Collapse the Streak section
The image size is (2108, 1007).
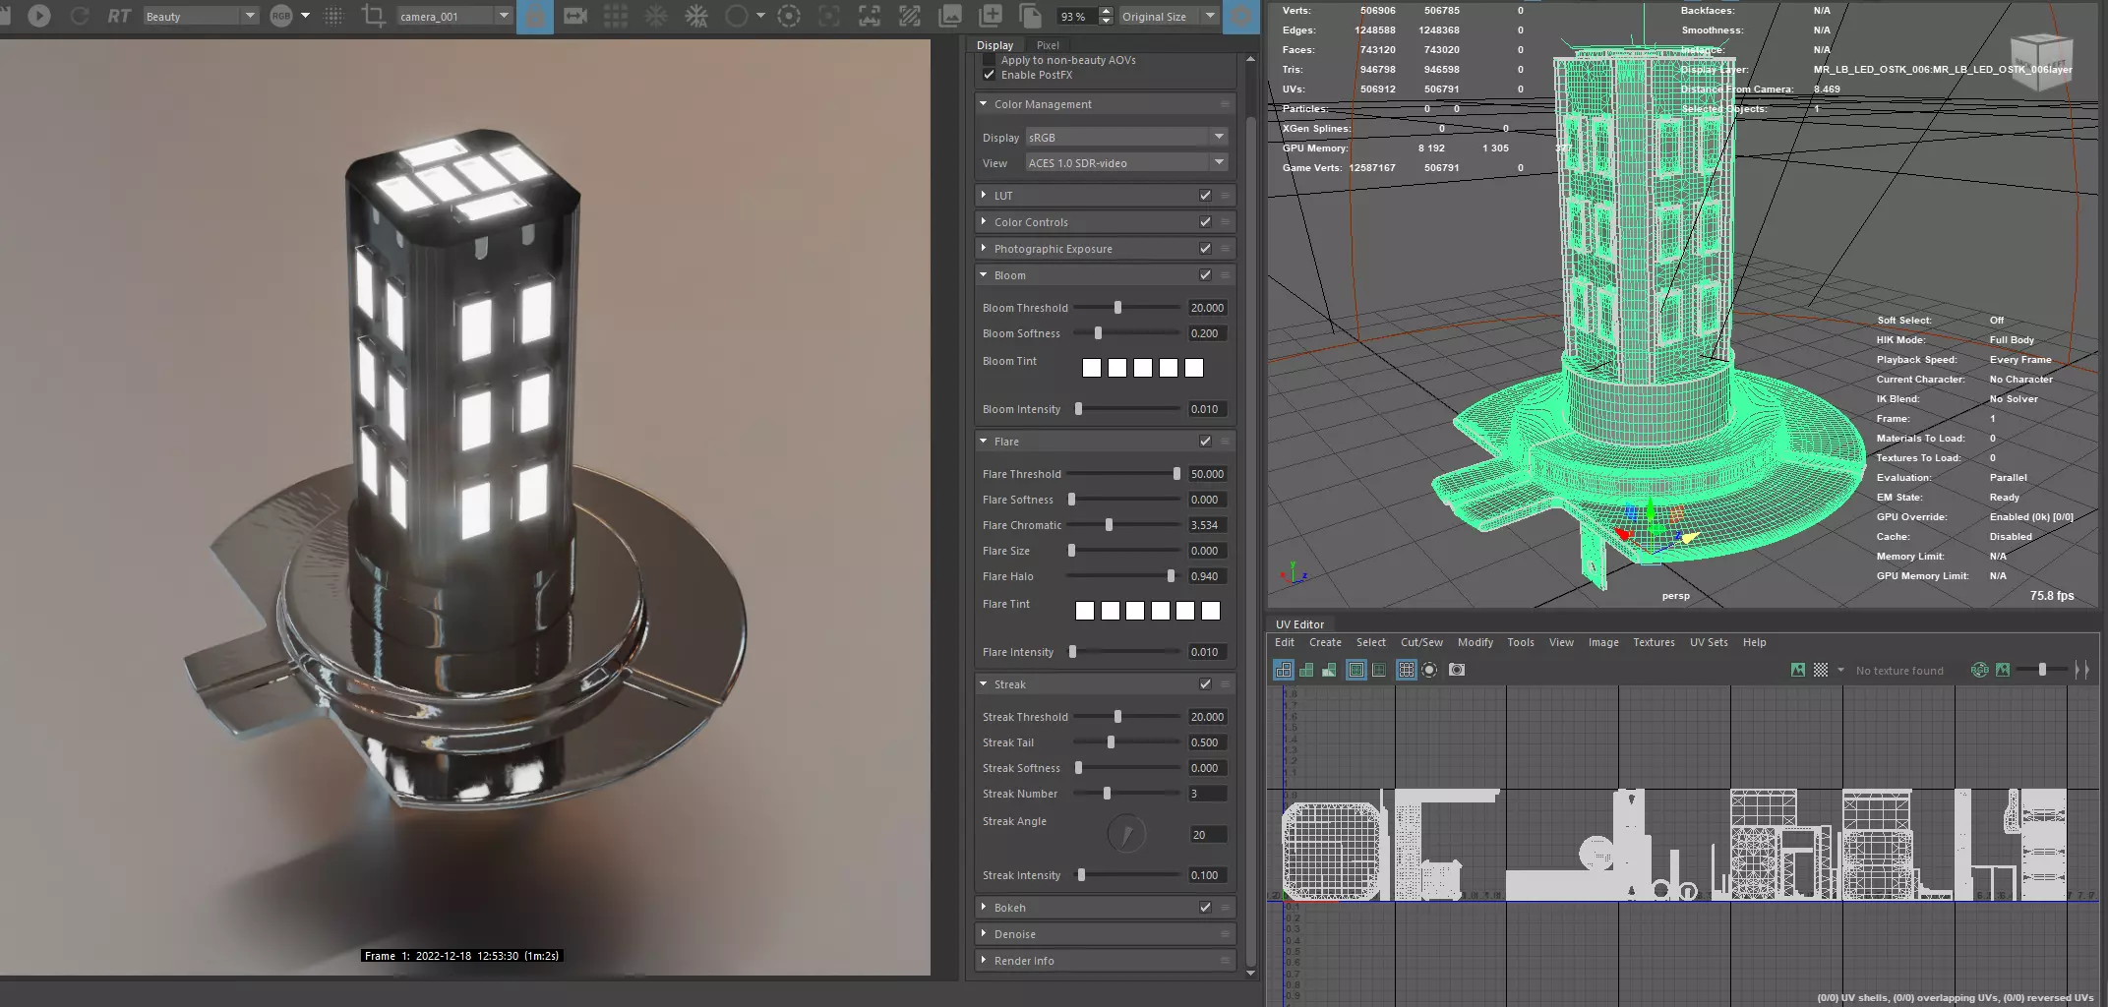tap(983, 683)
